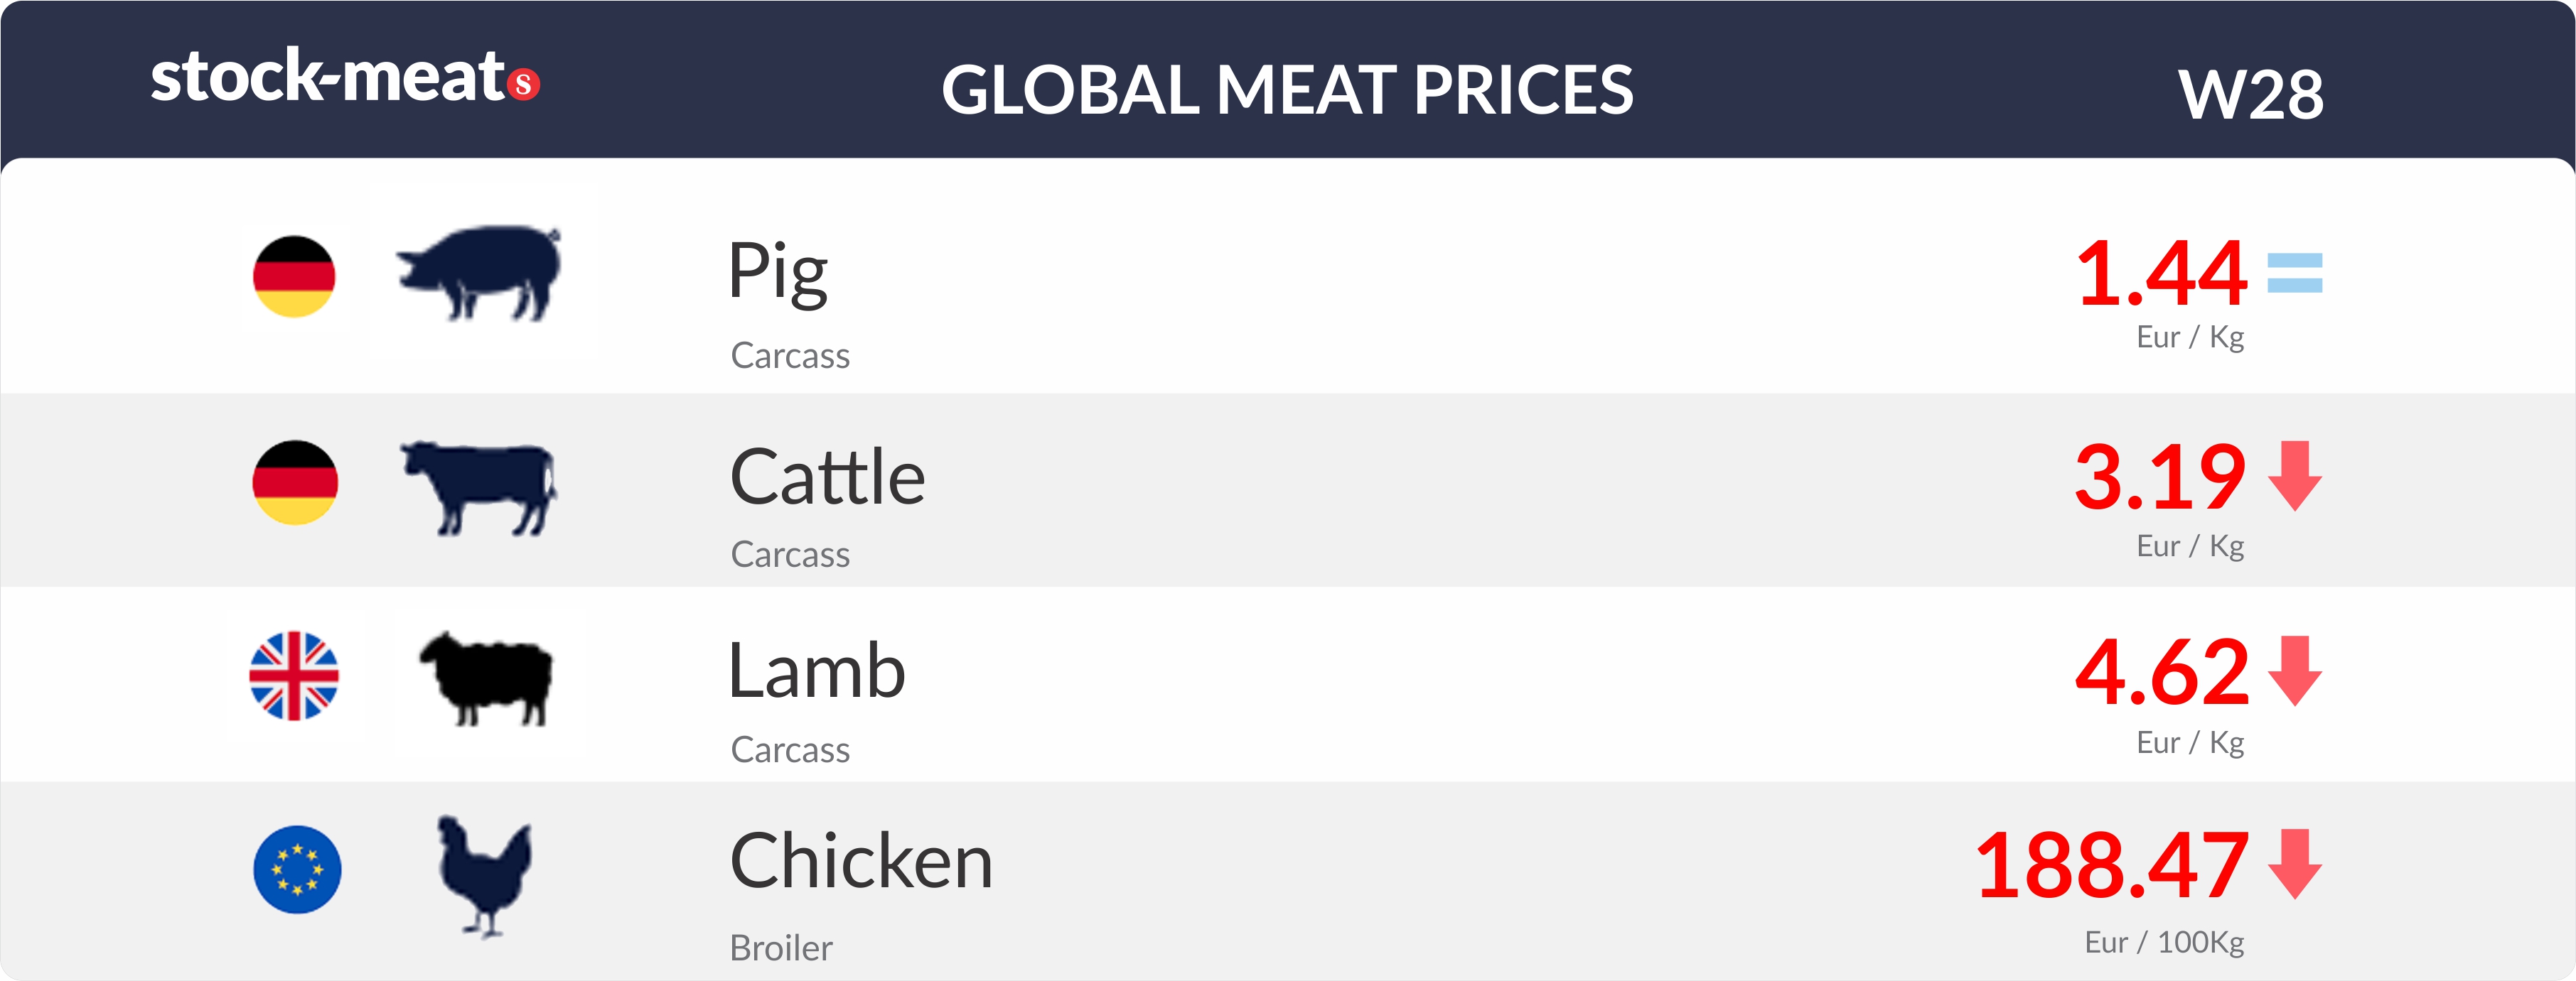
Task: Open the stock-meats logo link
Action: point(345,76)
